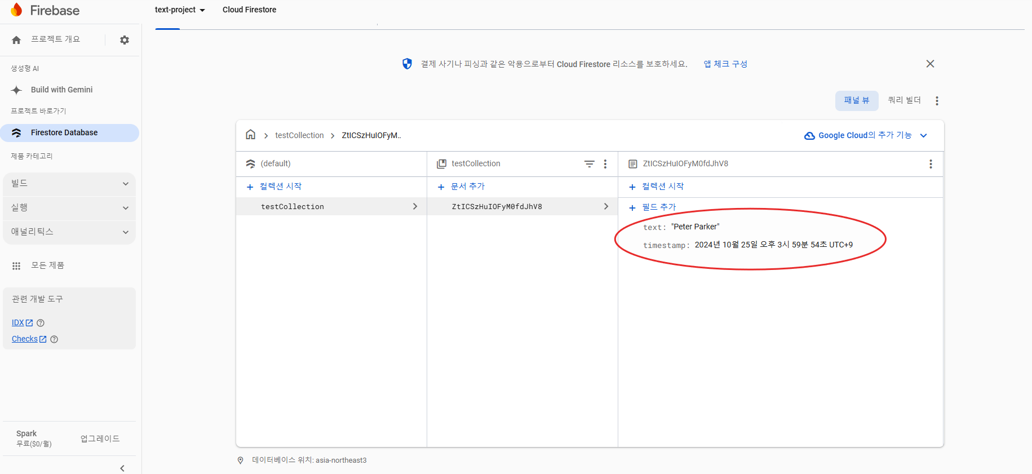Switch to 쿼리 빌더 tab
The image size is (1032, 474).
click(x=904, y=101)
